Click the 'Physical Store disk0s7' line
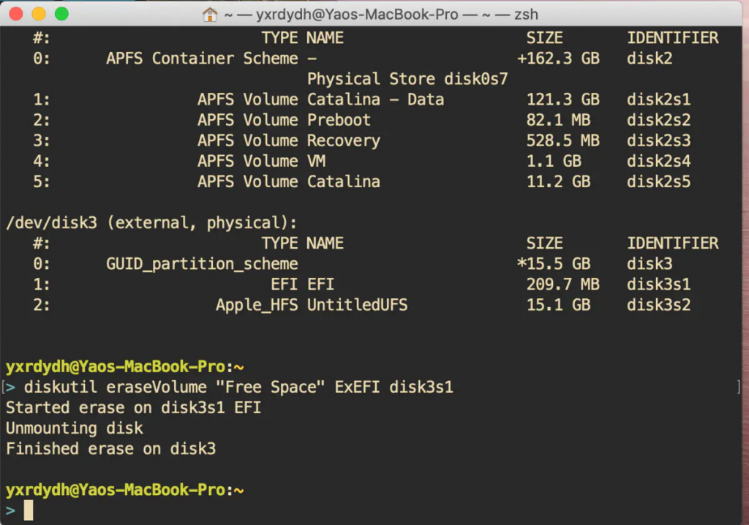Screen dimensions: 749x525 tap(407, 79)
